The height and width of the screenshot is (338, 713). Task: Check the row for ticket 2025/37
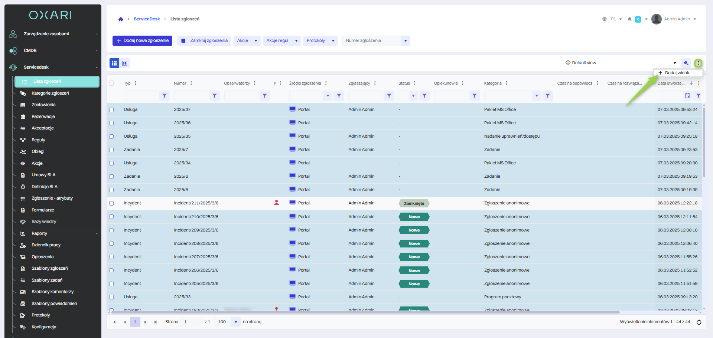111,110
